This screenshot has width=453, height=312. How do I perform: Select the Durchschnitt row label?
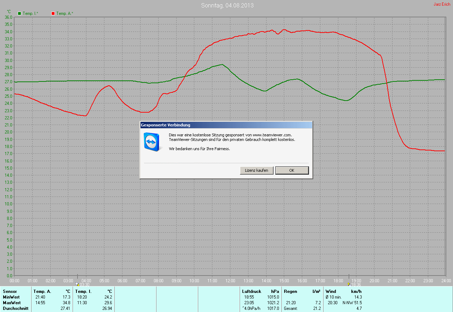16,308
